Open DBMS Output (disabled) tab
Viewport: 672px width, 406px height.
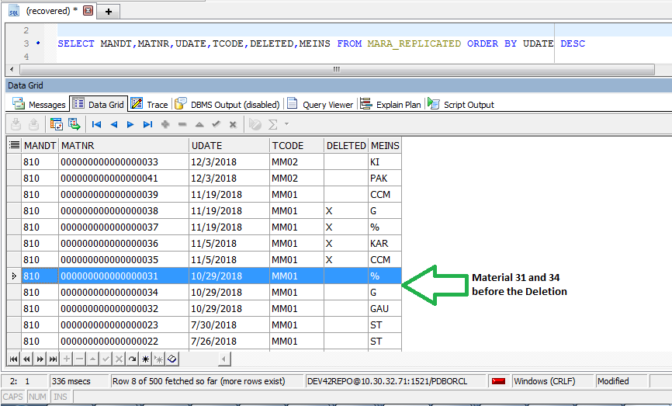point(227,104)
